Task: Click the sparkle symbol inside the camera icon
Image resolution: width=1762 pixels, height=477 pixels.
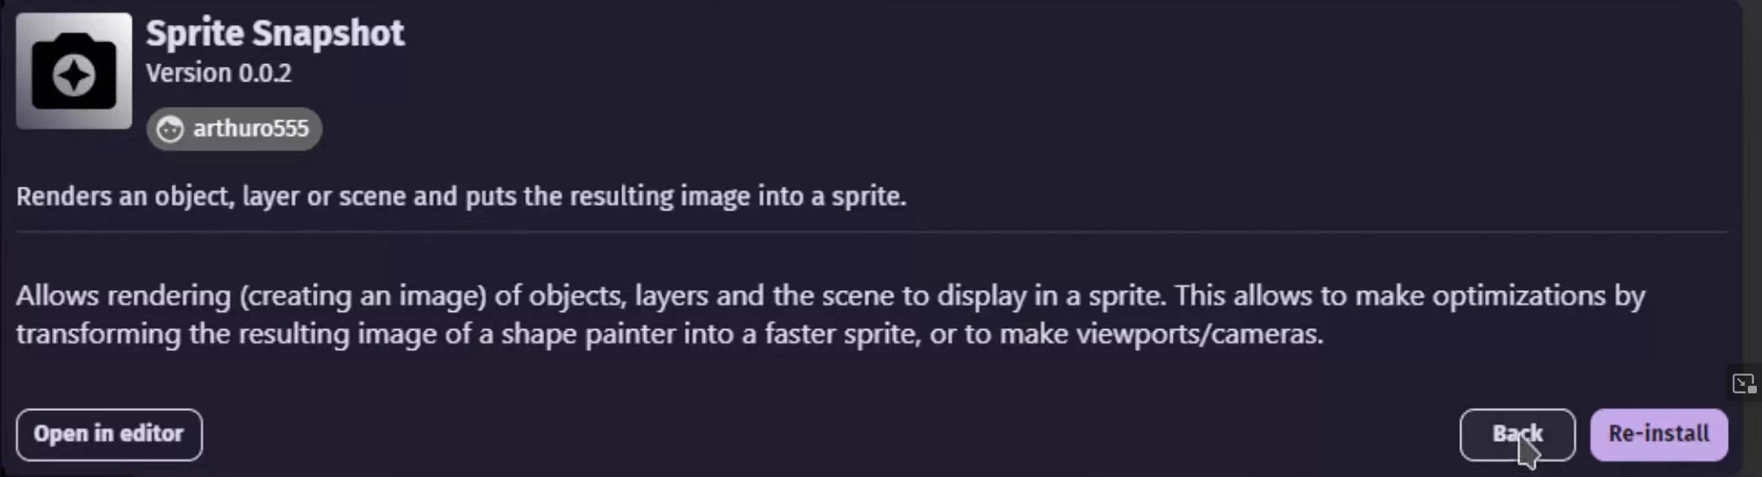Action: 73,73
